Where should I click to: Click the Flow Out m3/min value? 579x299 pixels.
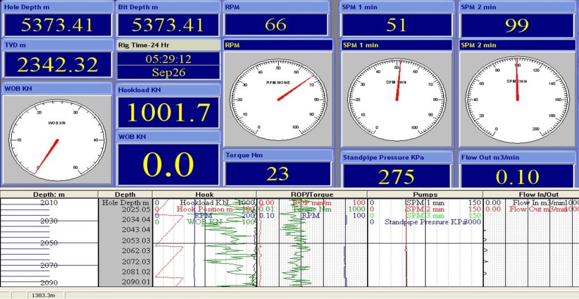(516, 177)
